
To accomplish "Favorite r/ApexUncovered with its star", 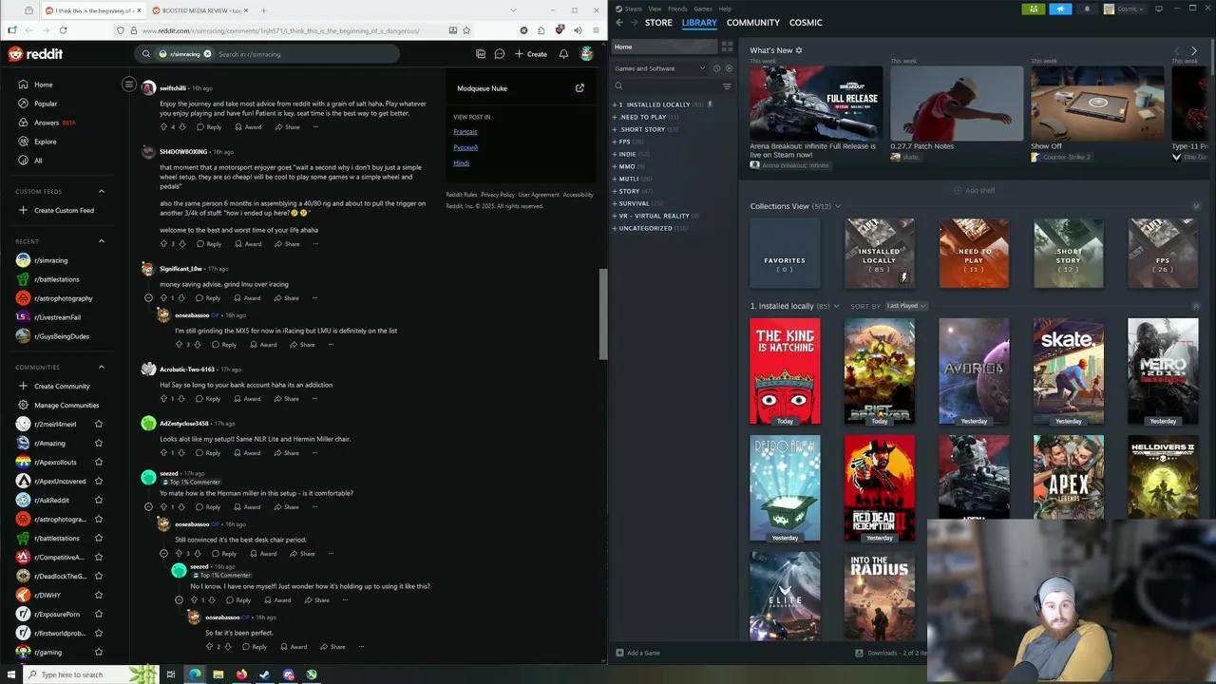I will (99, 482).
